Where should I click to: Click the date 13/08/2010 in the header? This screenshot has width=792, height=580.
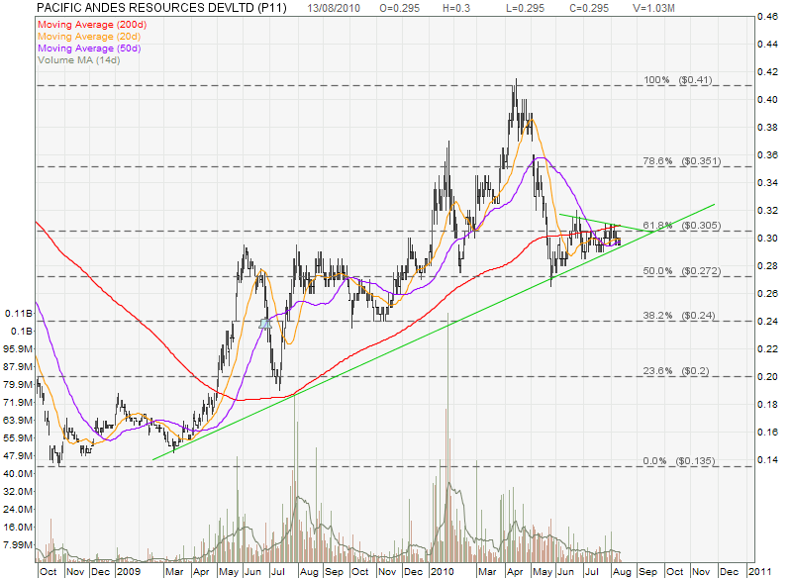334,8
